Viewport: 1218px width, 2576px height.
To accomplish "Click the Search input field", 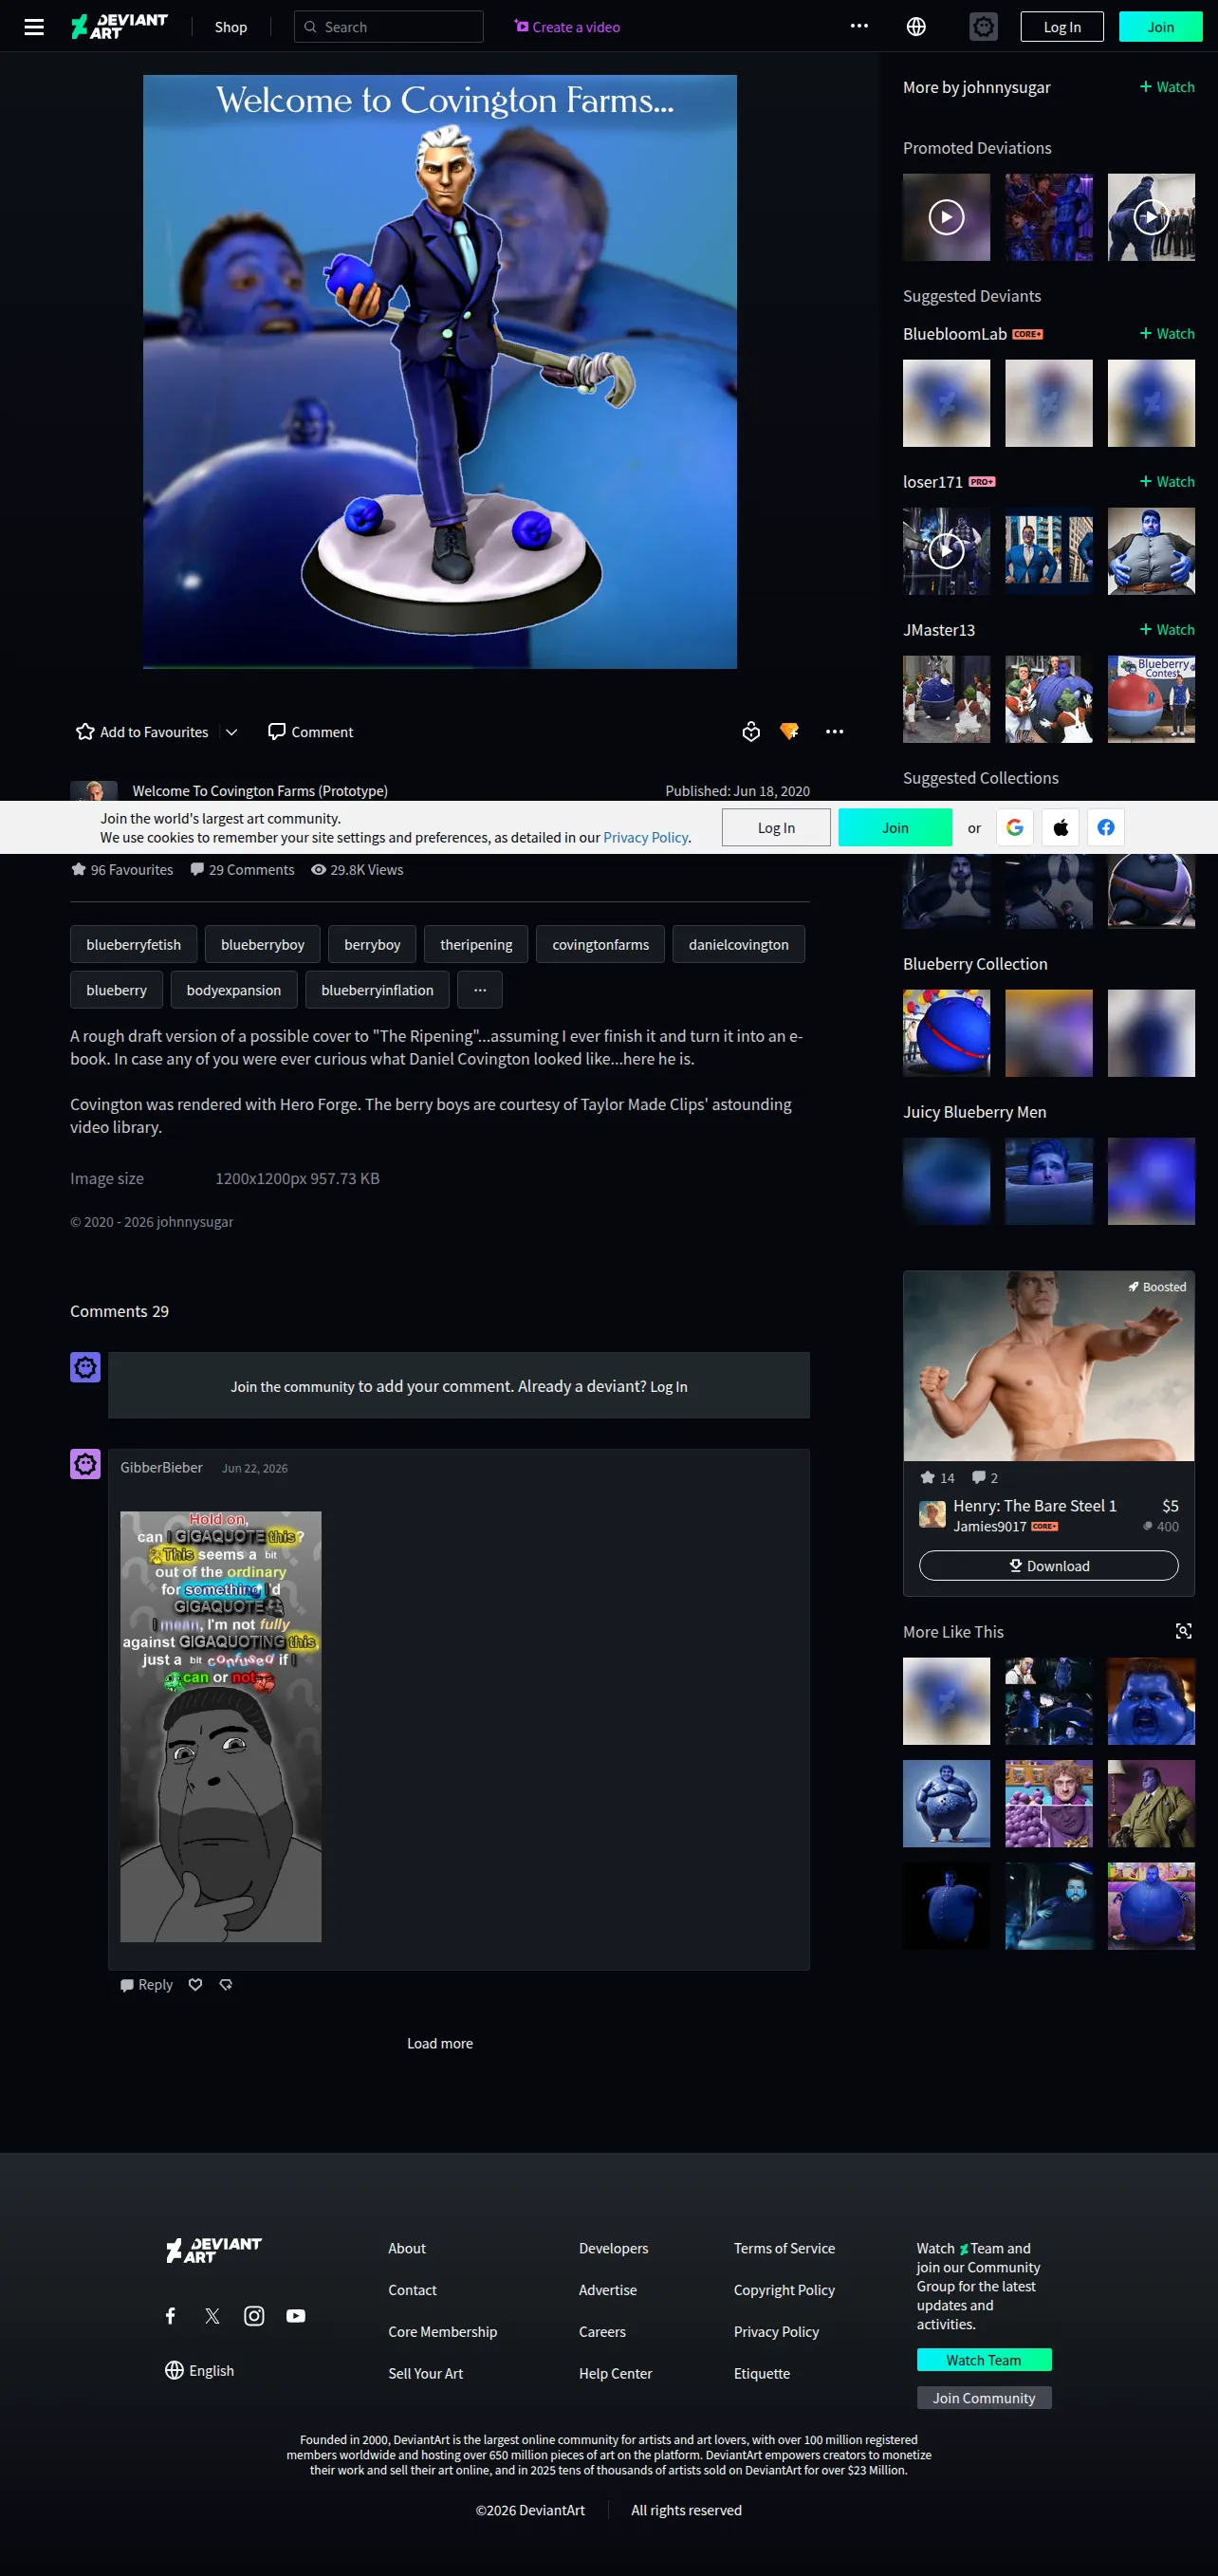I will [x=389, y=27].
